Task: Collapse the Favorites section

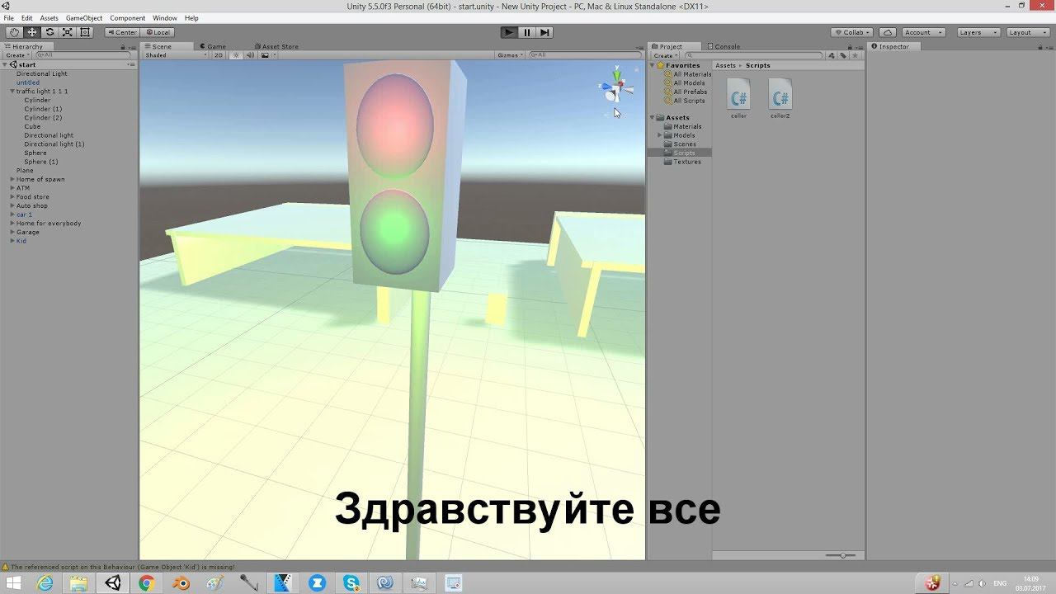Action: (653, 65)
